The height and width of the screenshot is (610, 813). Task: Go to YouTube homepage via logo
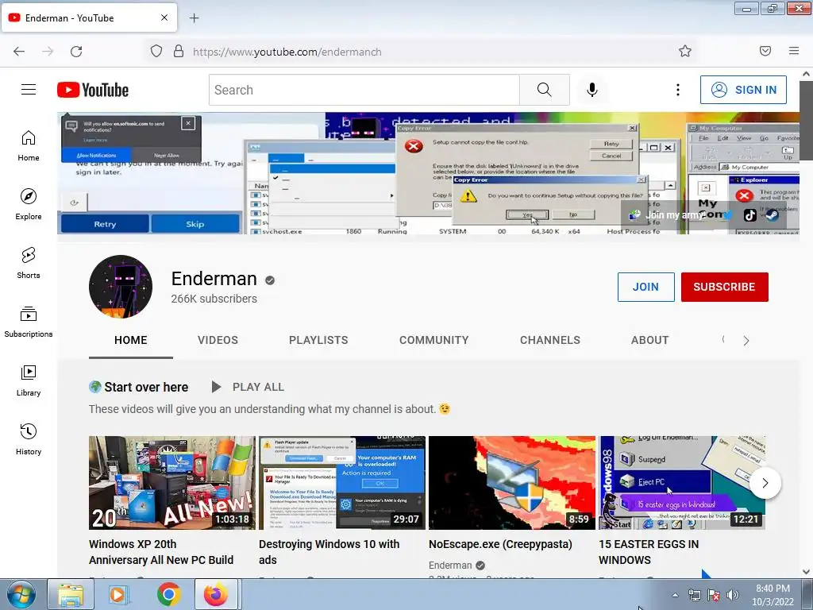[93, 90]
